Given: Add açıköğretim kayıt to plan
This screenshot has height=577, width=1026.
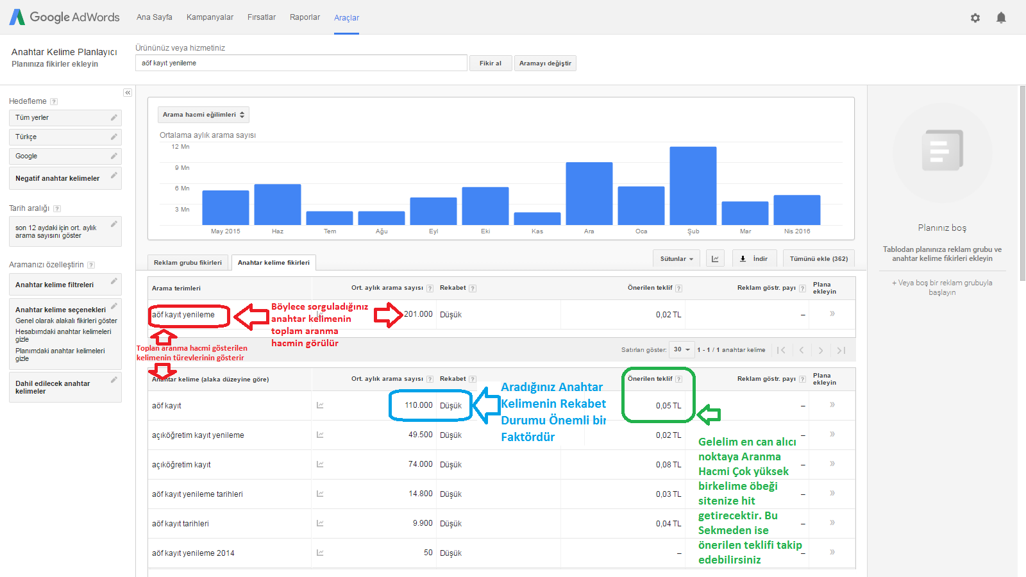Looking at the screenshot, I should pyautogui.click(x=832, y=464).
